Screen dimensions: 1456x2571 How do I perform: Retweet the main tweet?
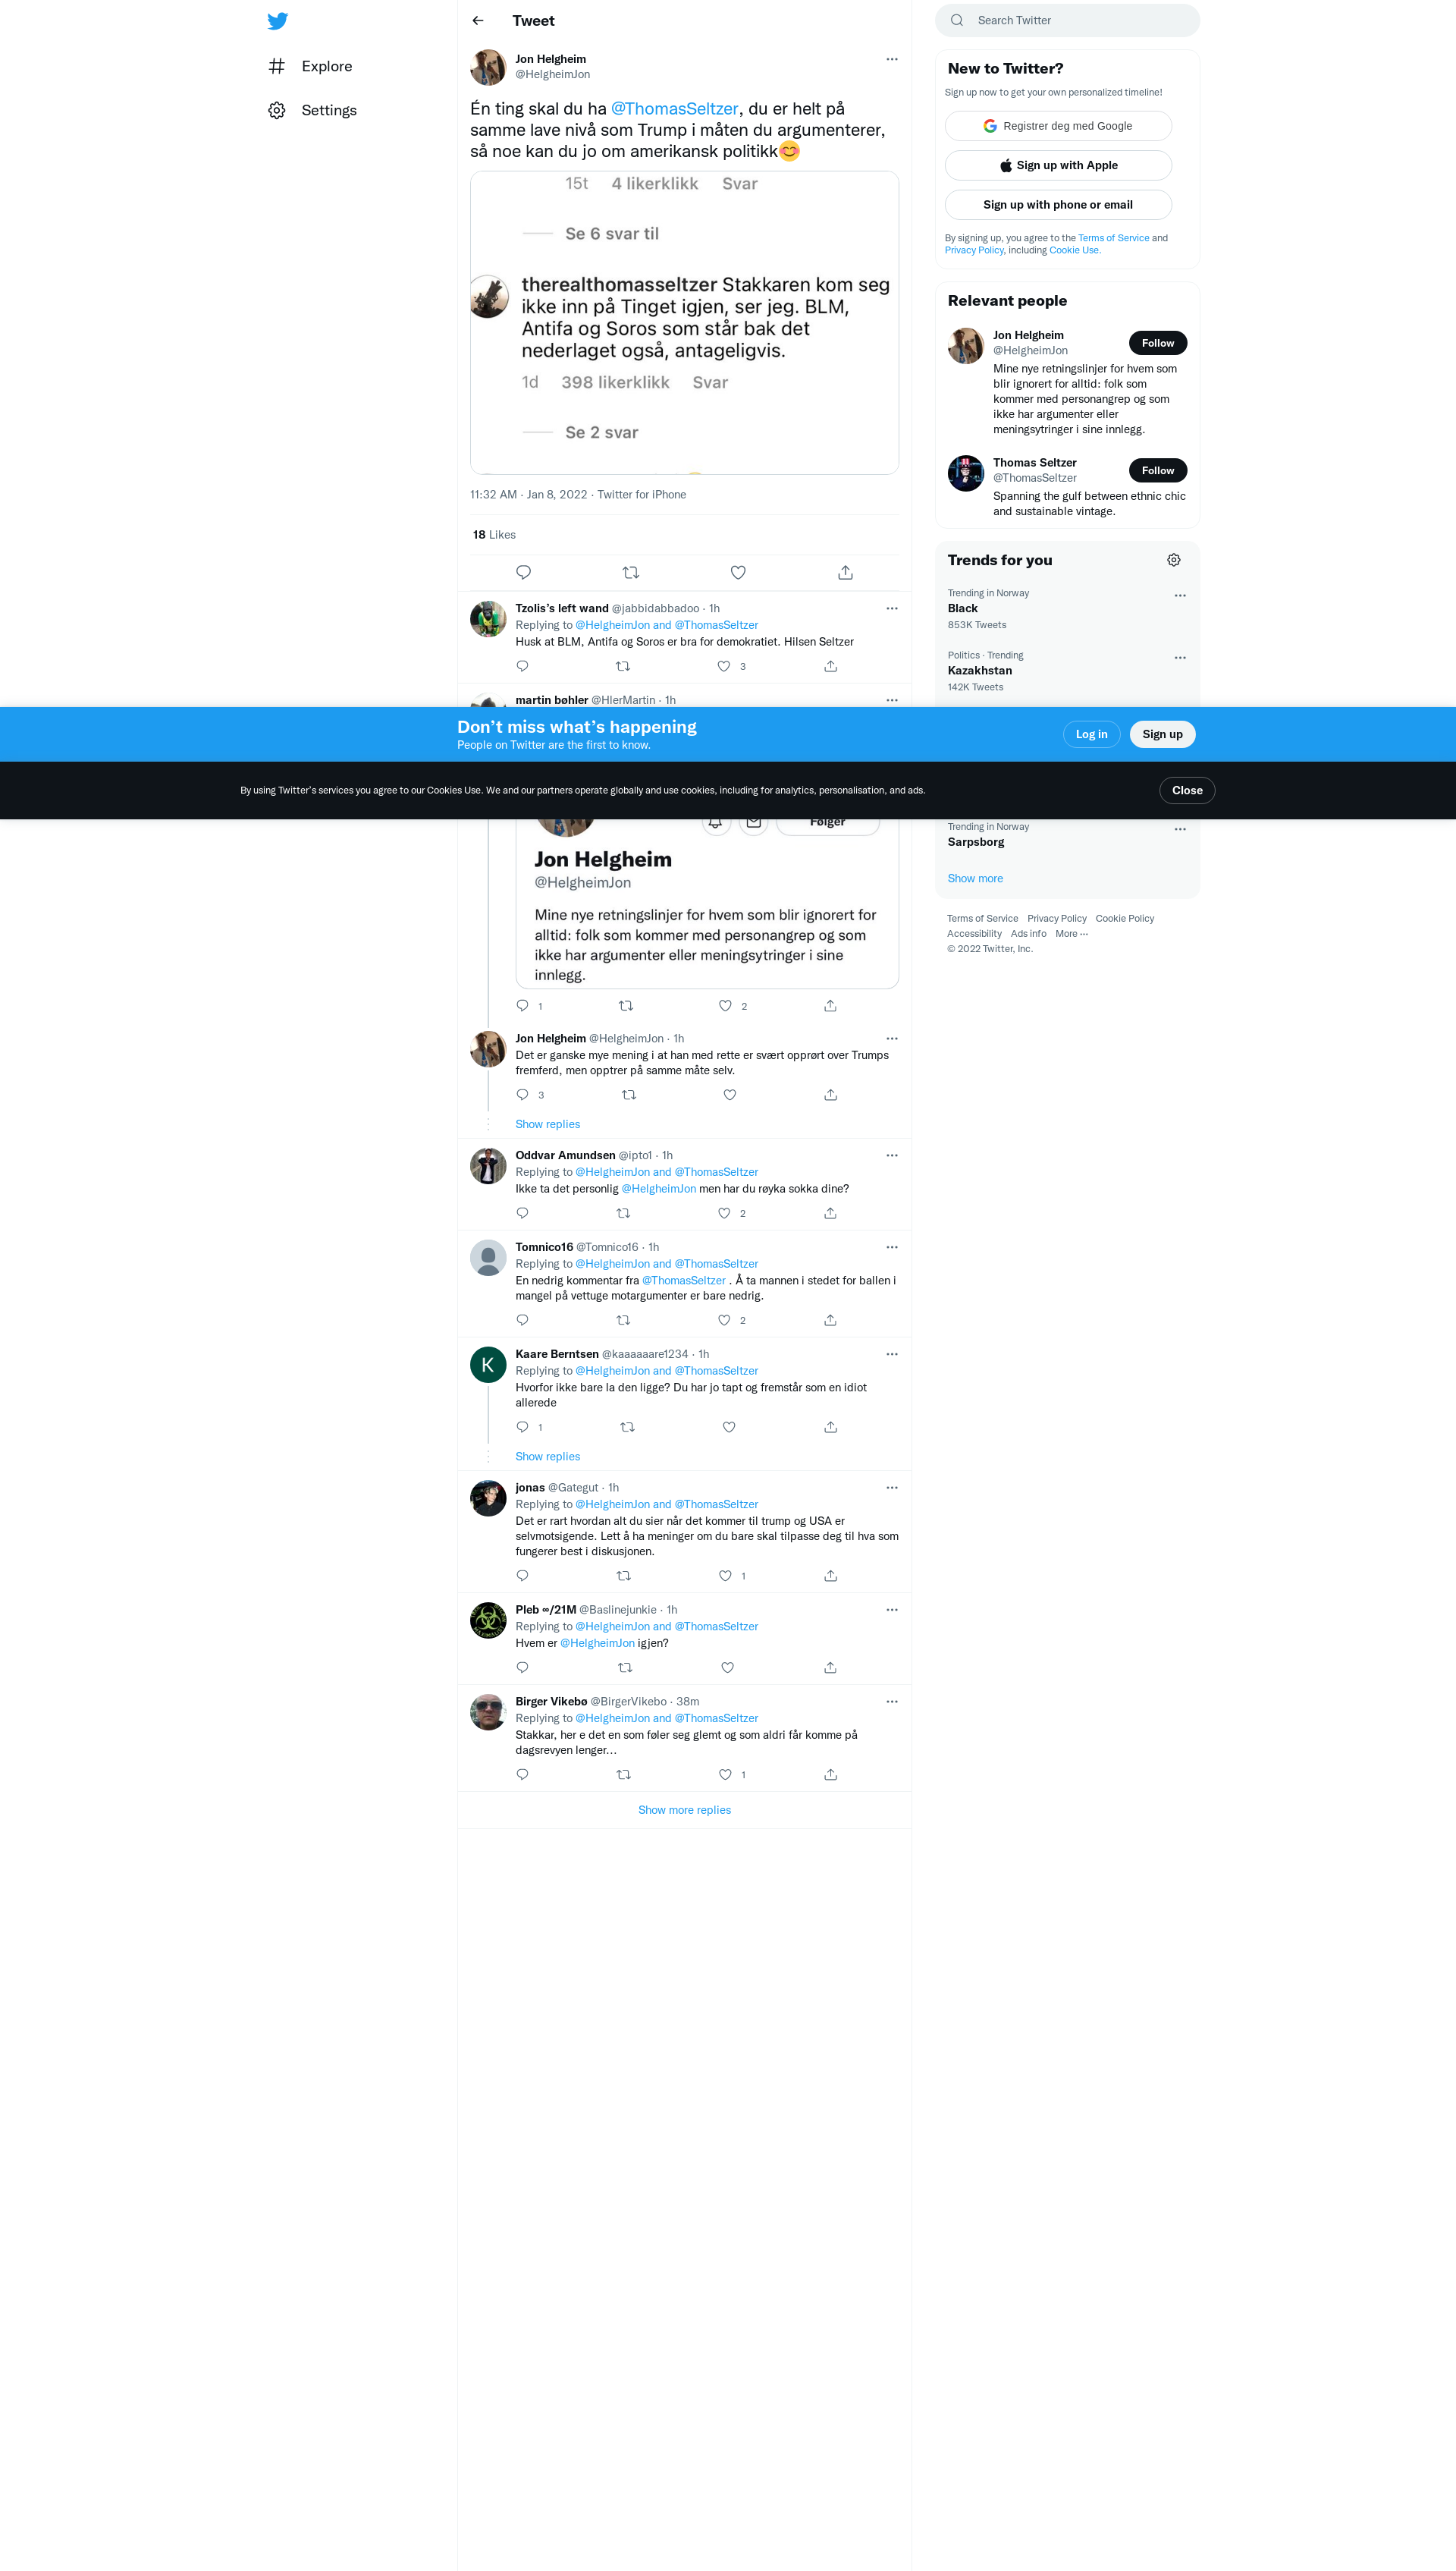coord(630,572)
